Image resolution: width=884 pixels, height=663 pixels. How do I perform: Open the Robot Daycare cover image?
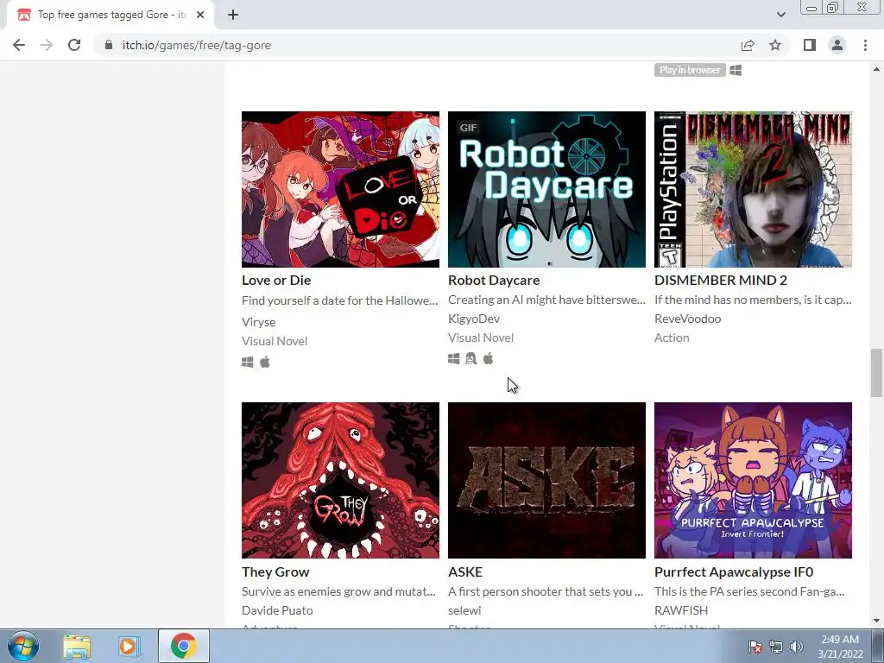click(x=546, y=189)
